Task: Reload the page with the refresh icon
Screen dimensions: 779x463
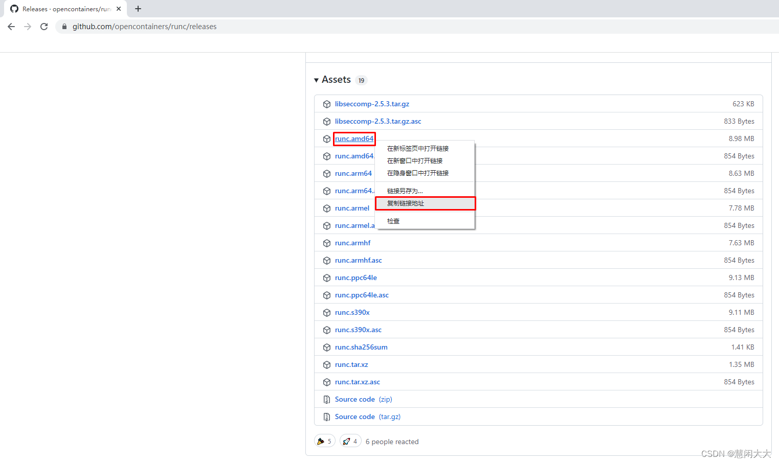Action: point(44,27)
